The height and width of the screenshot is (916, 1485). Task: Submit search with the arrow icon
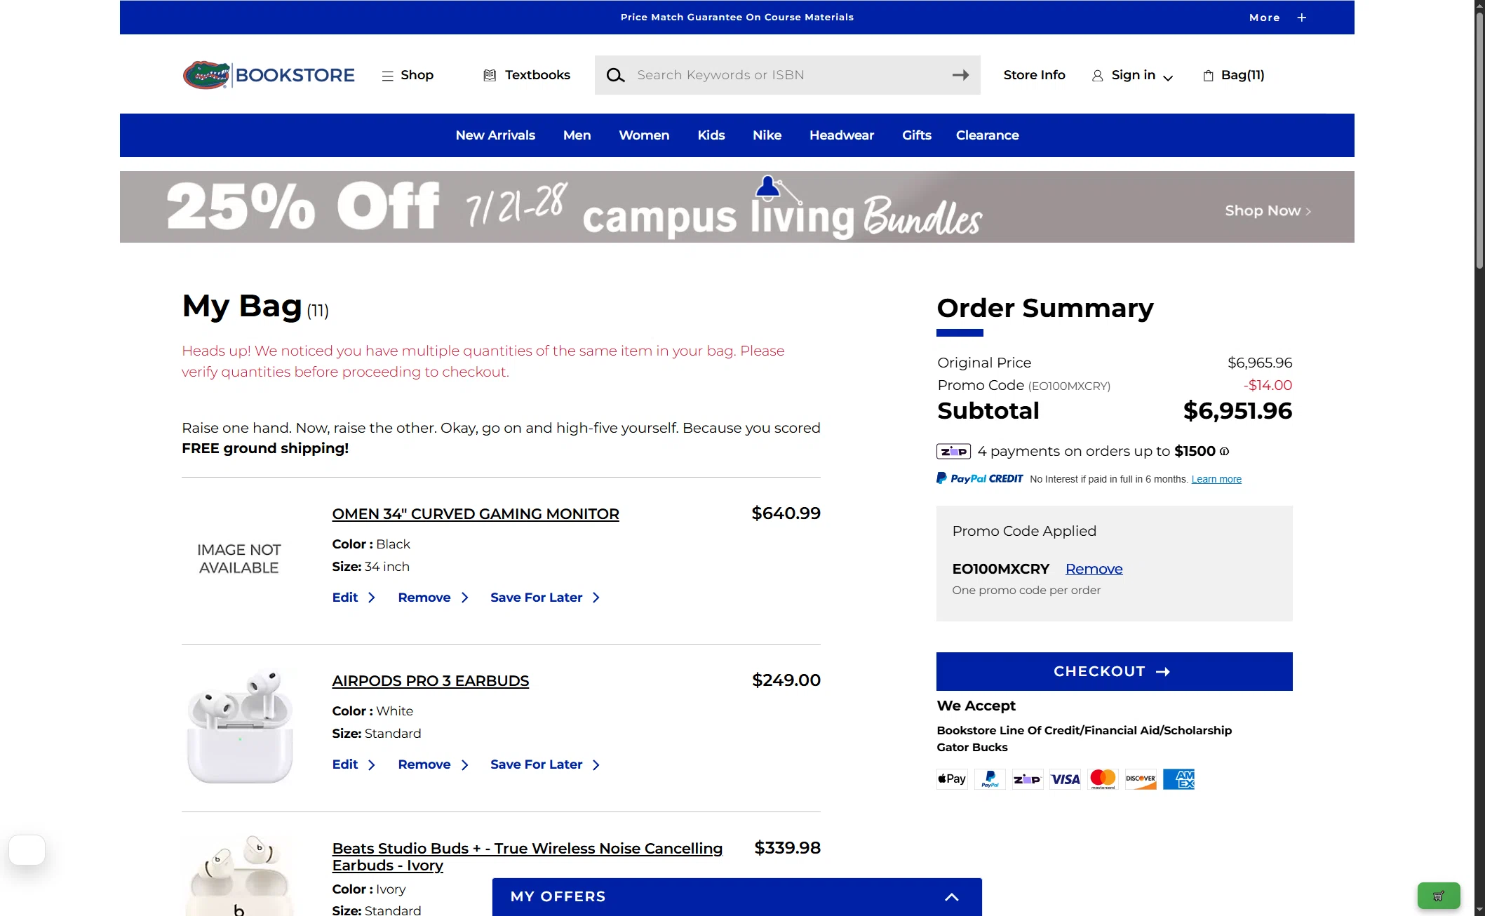coord(960,75)
